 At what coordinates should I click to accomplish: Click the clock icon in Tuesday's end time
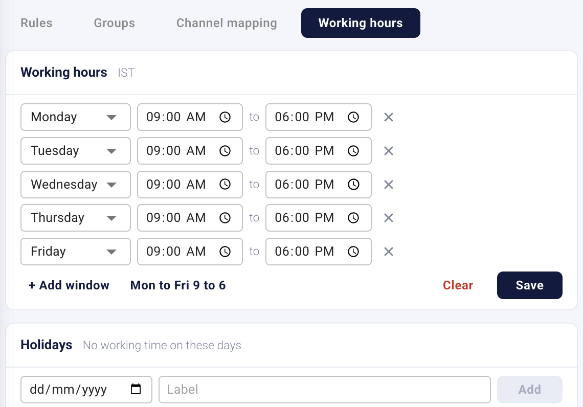[x=353, y=151]
